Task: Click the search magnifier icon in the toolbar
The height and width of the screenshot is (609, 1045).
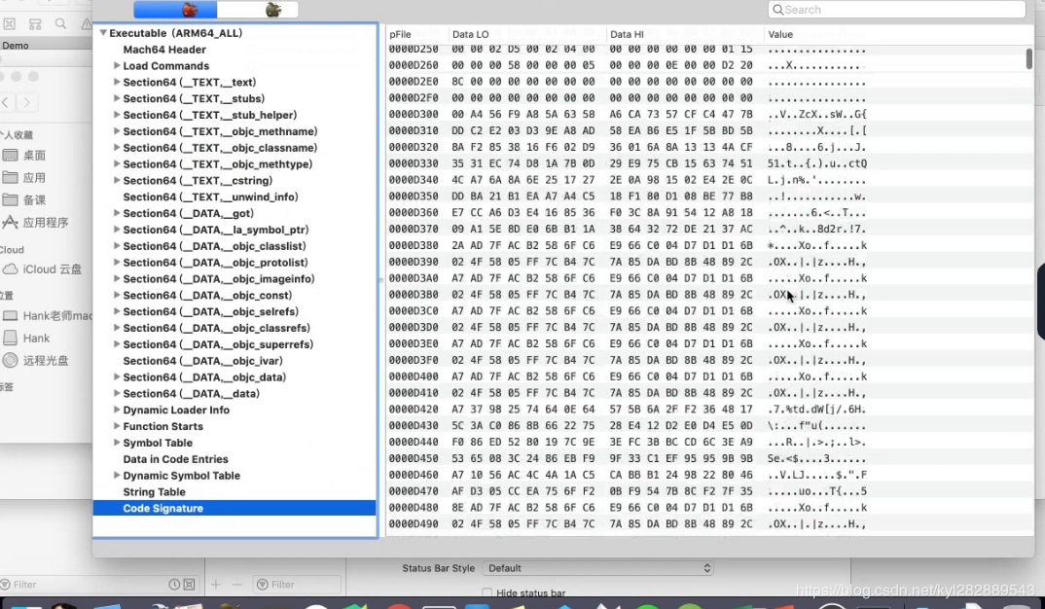Action: coord(60,22)
